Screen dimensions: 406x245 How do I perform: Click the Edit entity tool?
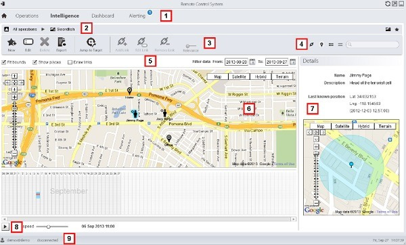click(x=28, y=45)
